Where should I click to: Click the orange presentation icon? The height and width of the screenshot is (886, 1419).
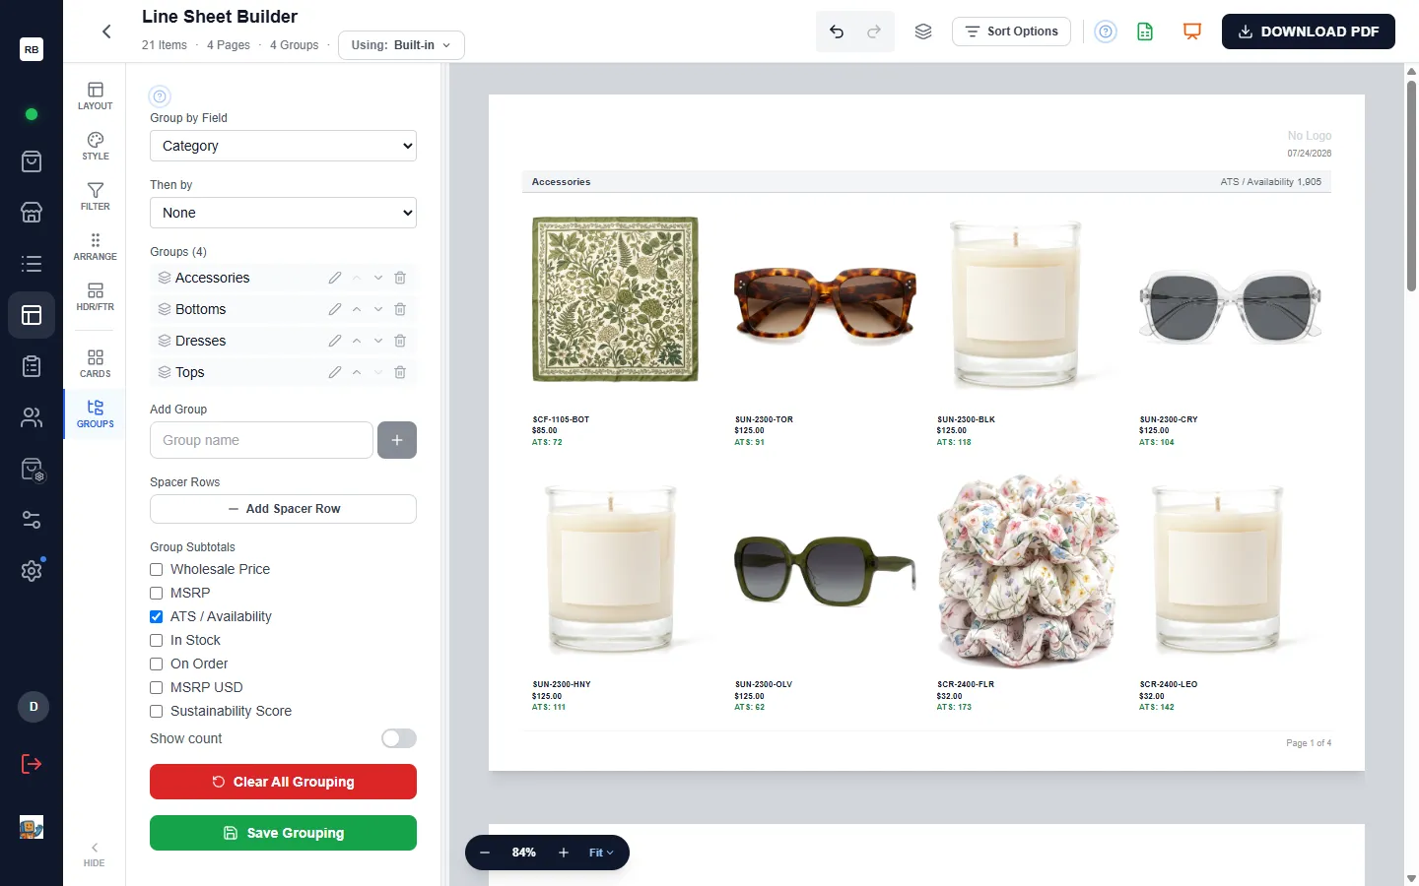[1192, 32]
